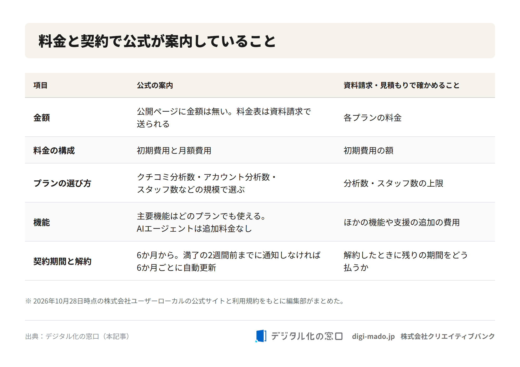Click 株式会社クリエイティブバンク company name
Viewport: 520px width, 367px height.
pos(448,336)
